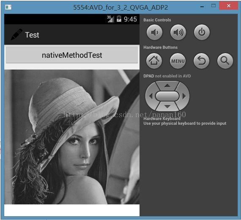Screen dimensions: 241x220
Task: Click the DPAD not enabled in AVD label
Action: click(167, 76)
